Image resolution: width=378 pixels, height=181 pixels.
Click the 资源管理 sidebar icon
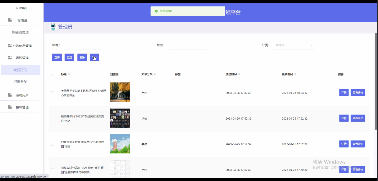pos(9,57)
